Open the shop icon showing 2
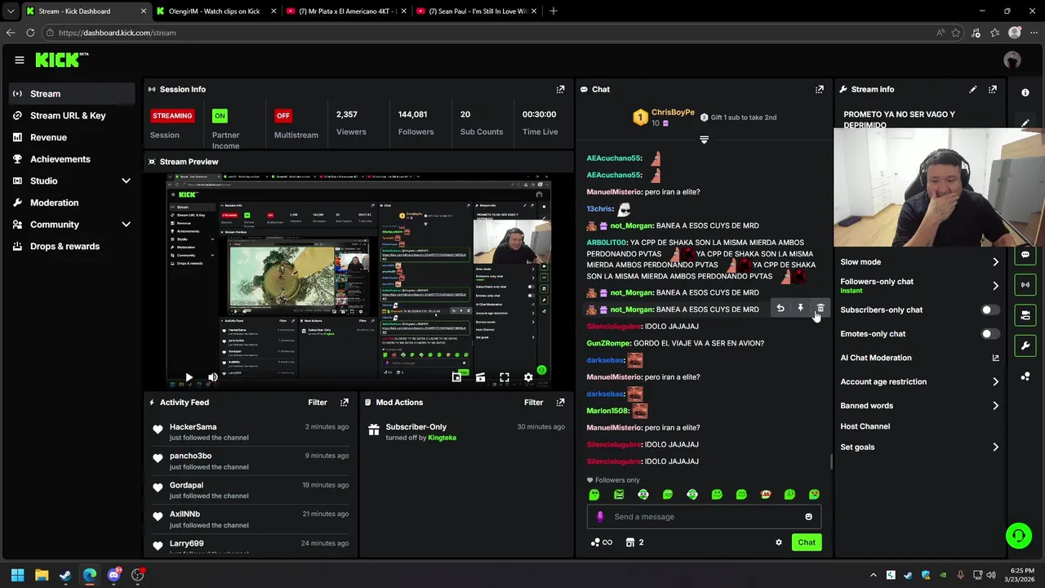The height and width of the screenshot is (588, 1045). (x=634, y=542)
